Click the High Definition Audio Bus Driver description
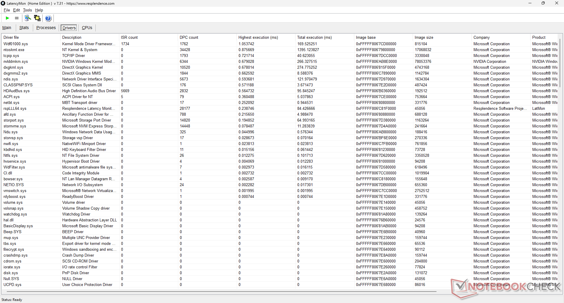This screenshot has height=303, width=564. [x=89, y=91]
